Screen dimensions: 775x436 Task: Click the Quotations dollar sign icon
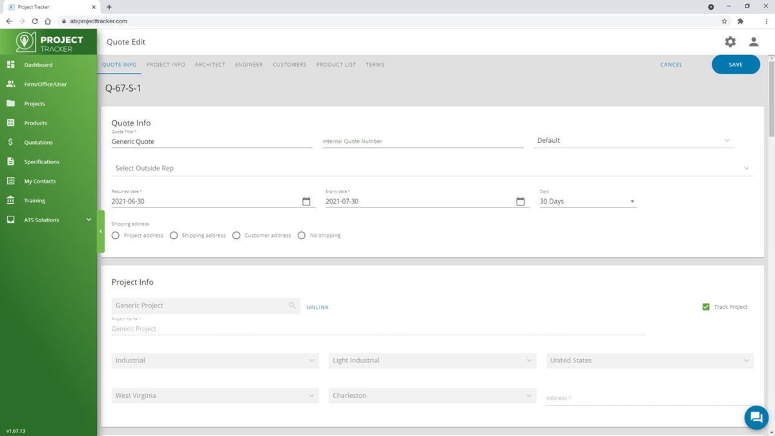[10, 142]
